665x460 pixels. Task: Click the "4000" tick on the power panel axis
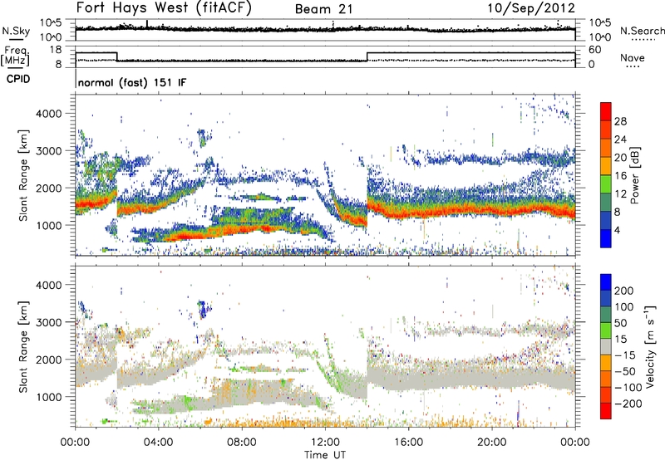48,114
